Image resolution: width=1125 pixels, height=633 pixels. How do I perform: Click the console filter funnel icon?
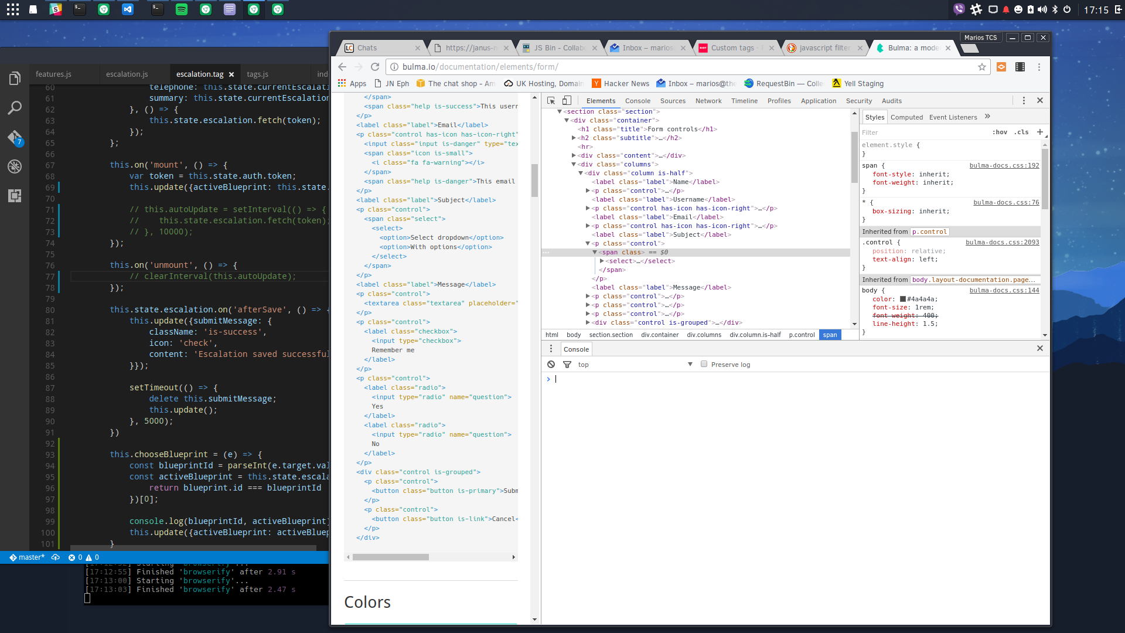pos(567,365)
